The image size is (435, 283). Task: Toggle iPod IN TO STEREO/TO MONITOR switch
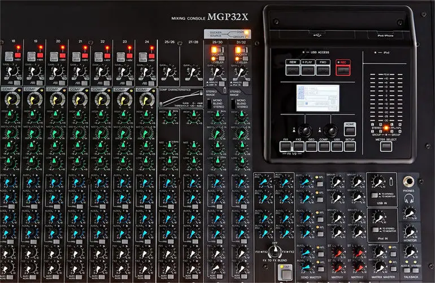[x=375, y=230]
